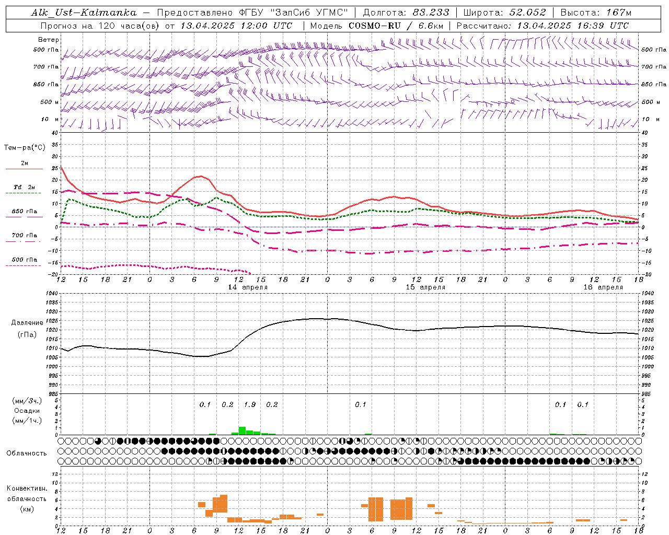Click the (мм/1ч.) precipitation unit label

tap(27, 421)
